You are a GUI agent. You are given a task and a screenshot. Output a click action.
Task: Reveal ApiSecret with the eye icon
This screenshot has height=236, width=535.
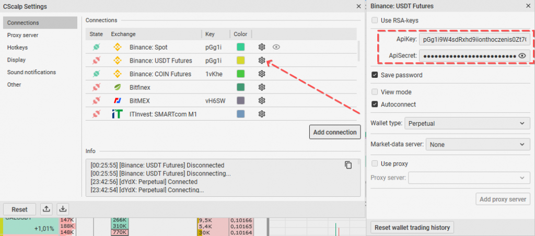pyautogui.click(x=521, y=56)
